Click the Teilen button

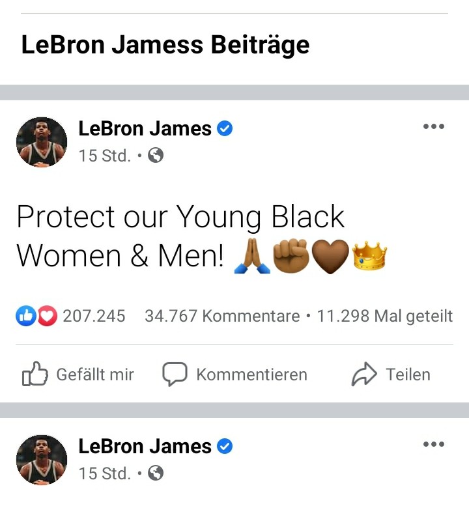click(x=391, y=374)
